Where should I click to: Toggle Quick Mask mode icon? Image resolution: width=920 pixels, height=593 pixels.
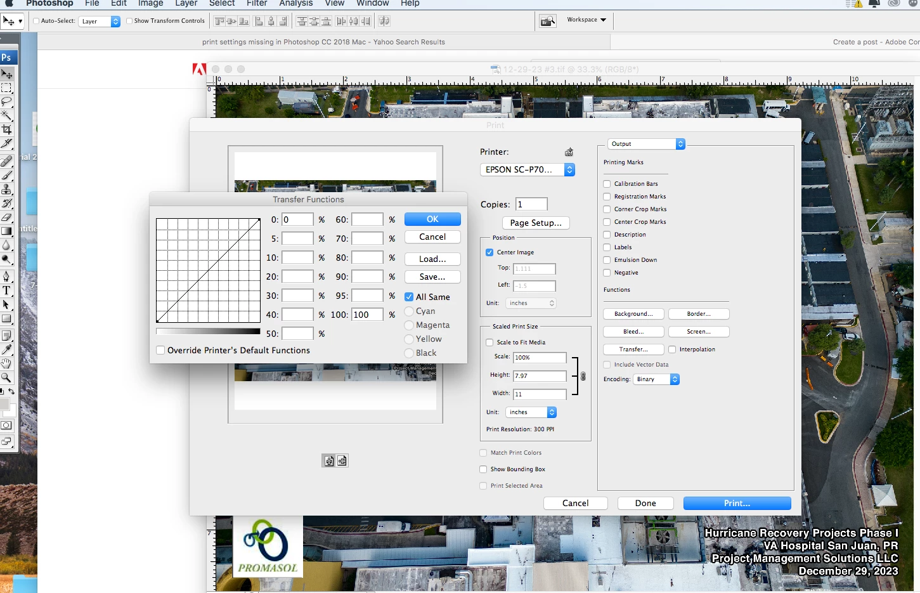(x=7, y=426)
